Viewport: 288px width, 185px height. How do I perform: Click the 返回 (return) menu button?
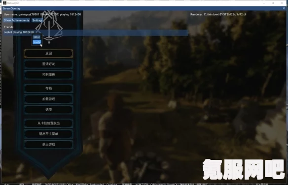click(x=48, y=53)
